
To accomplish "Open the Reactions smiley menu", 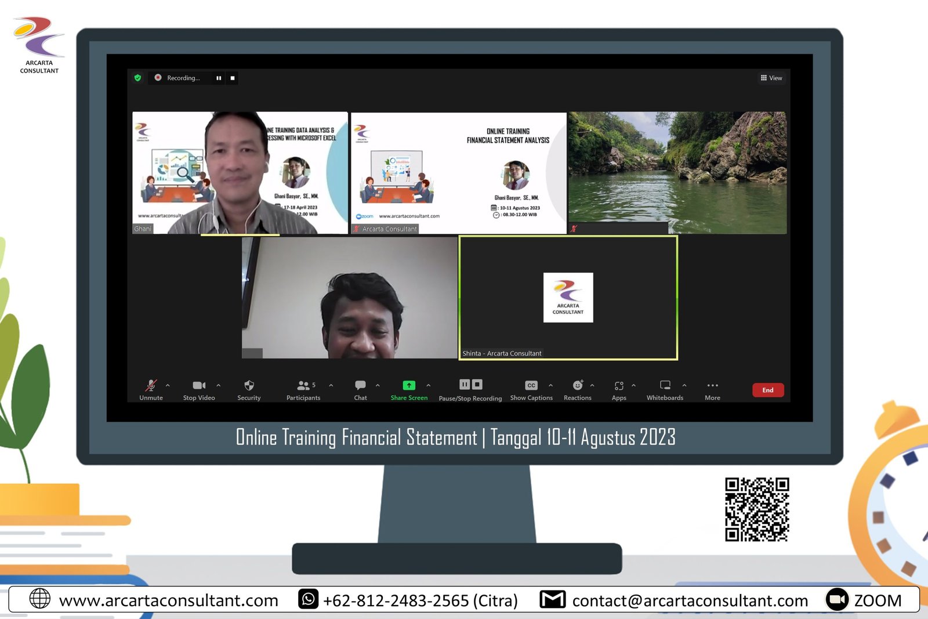I will pos(578,386).
